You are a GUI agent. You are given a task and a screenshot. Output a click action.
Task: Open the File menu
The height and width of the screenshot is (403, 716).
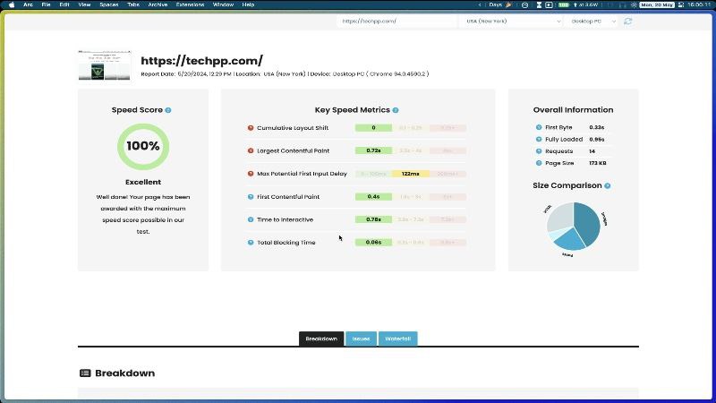(46, 4)
